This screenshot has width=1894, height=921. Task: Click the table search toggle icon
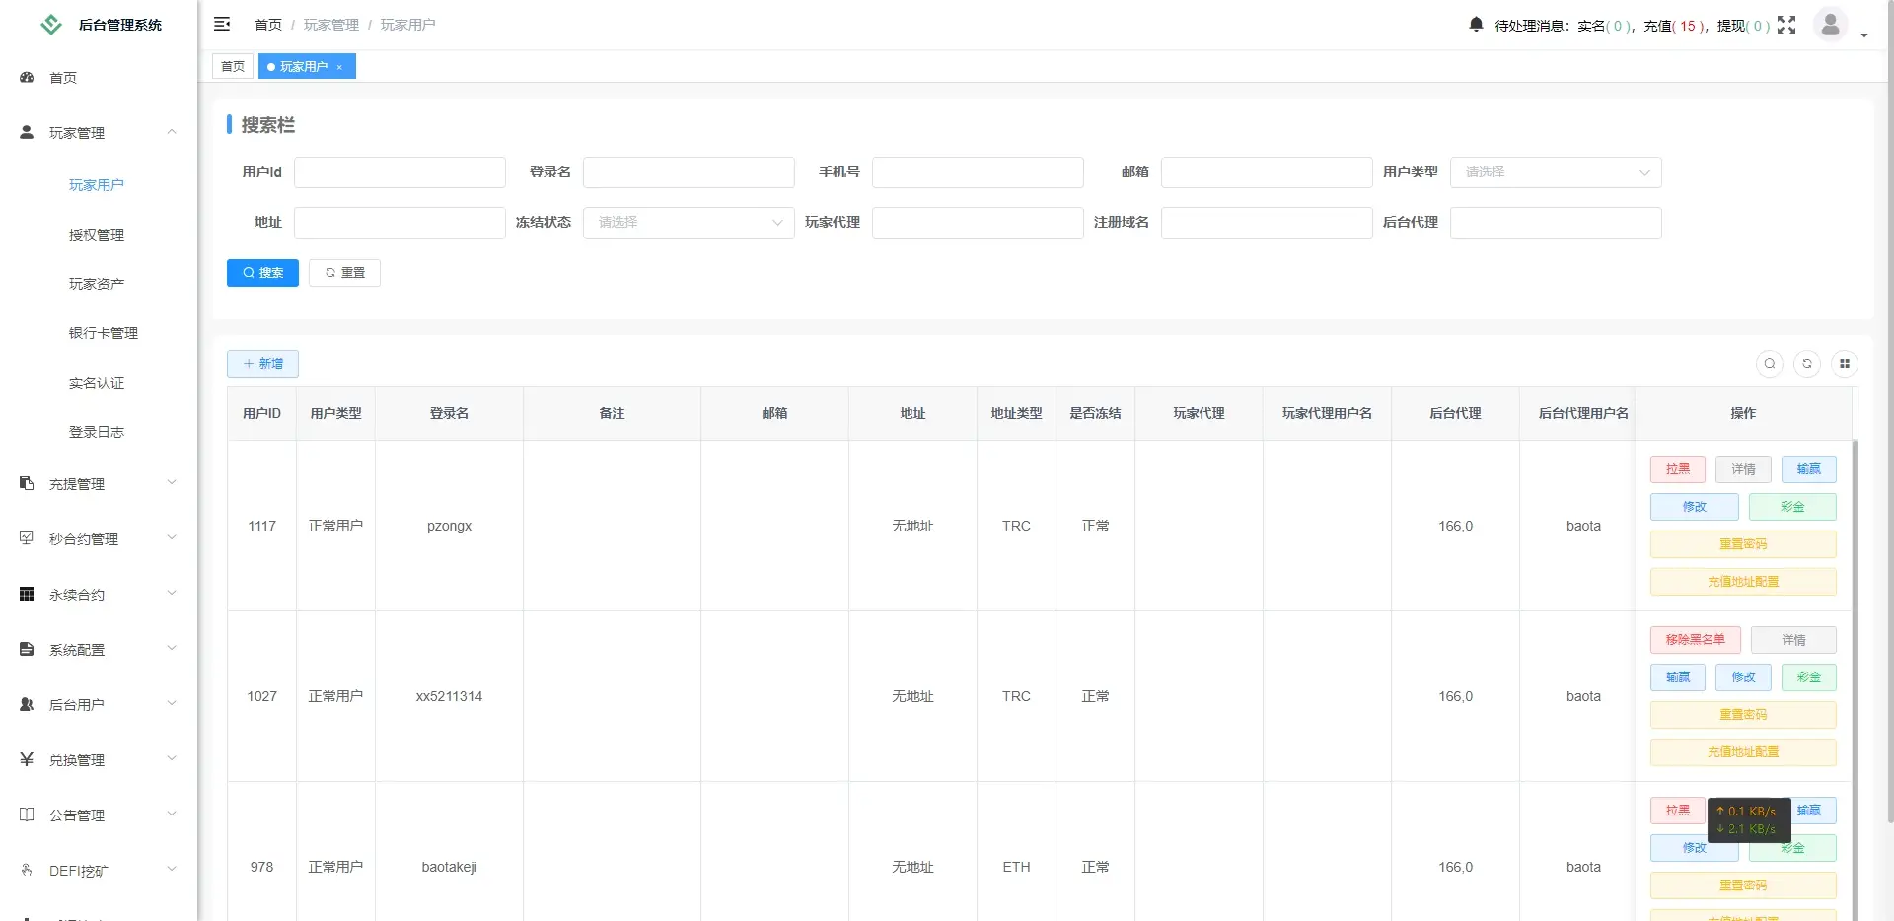pos(1770,364)
